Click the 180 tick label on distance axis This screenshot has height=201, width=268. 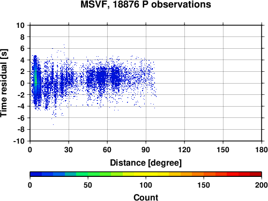point(262,150)
